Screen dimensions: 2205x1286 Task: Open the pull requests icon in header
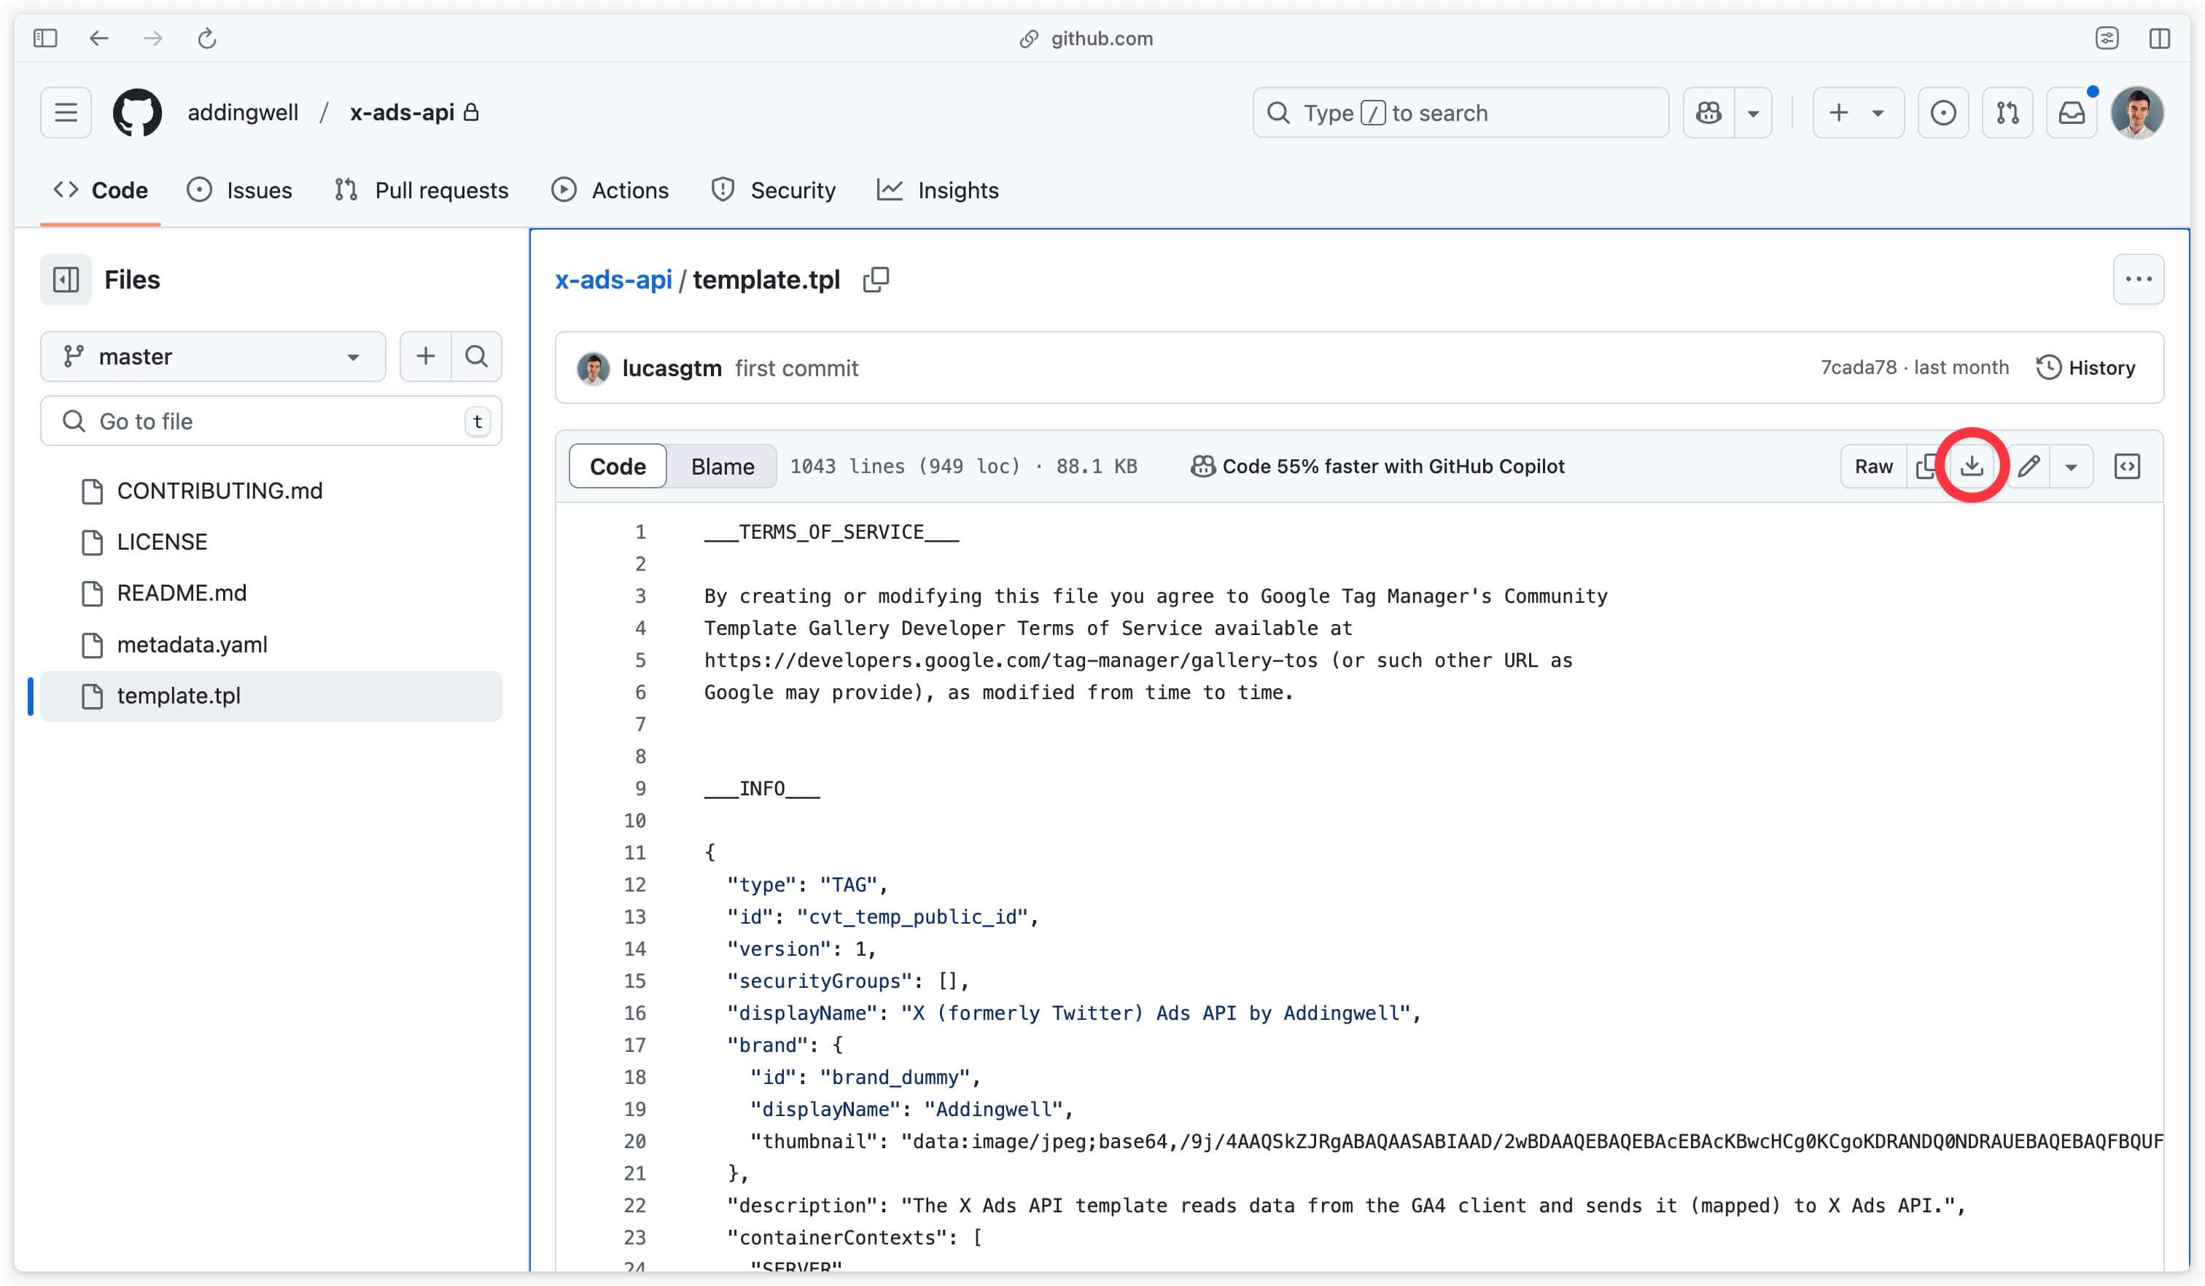click(2007, 113)
